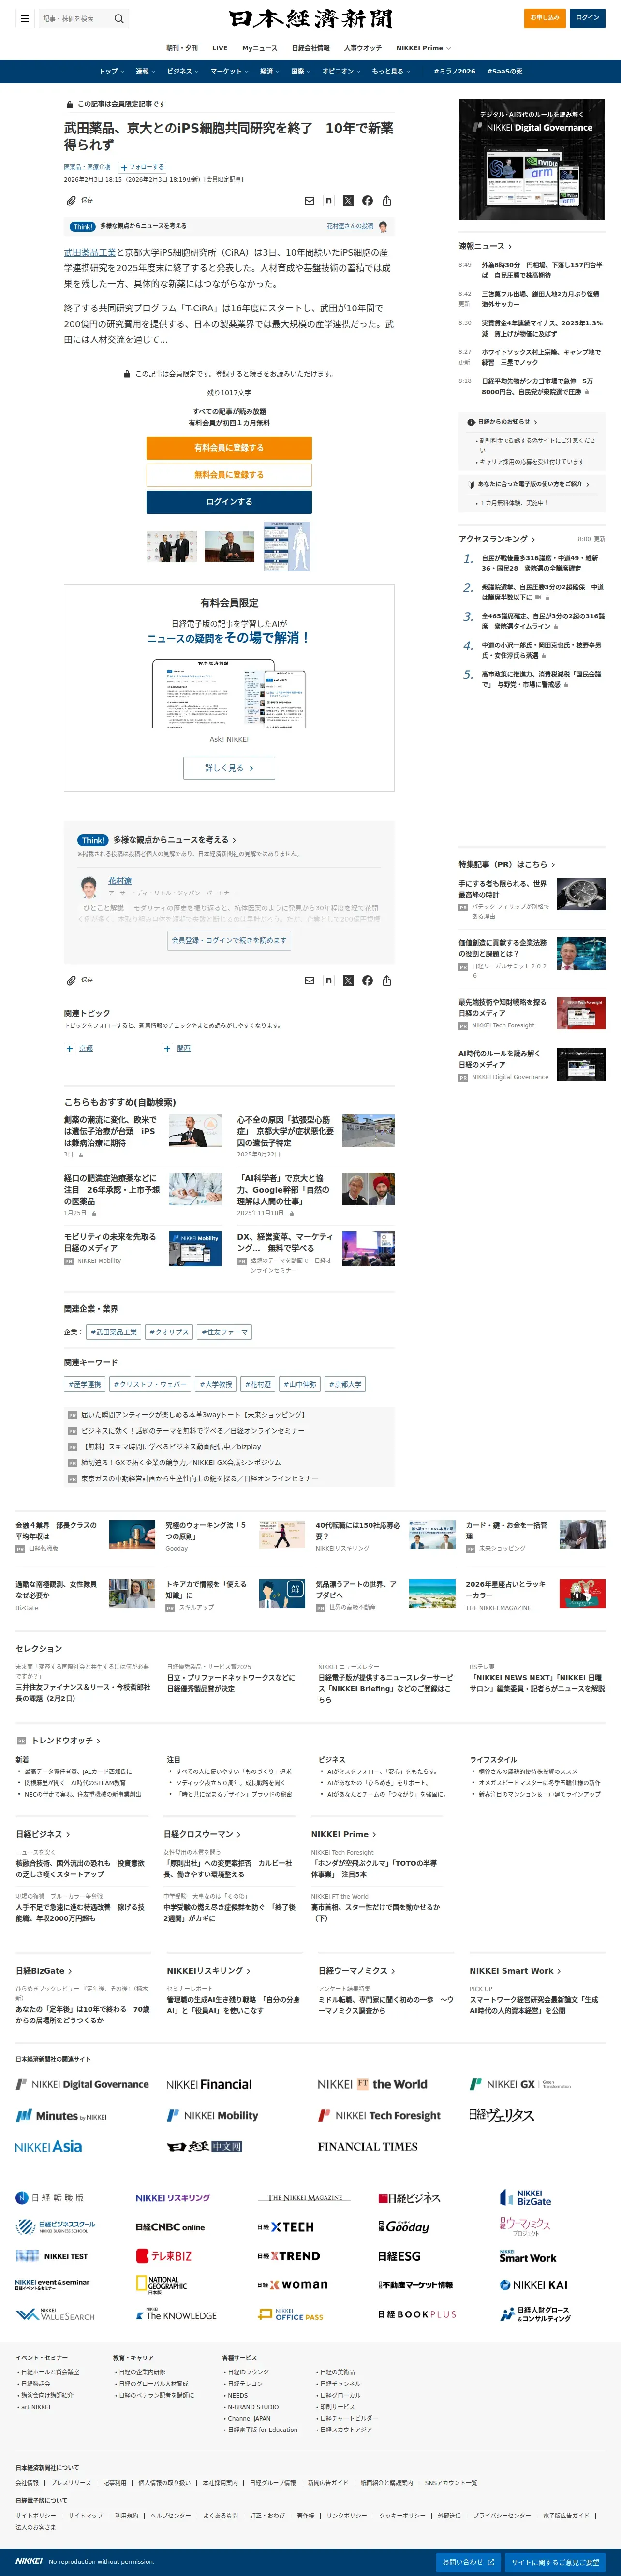
Task: Open the 日経中文网 logo link
Action: 204,2147
